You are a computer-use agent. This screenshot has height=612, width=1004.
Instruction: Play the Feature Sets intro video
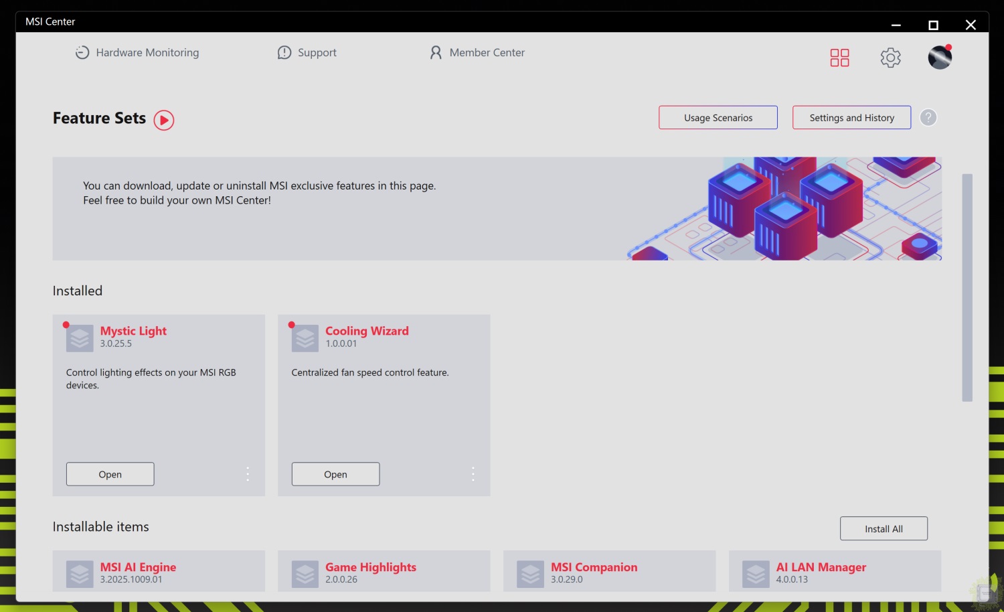coord(164,120)
